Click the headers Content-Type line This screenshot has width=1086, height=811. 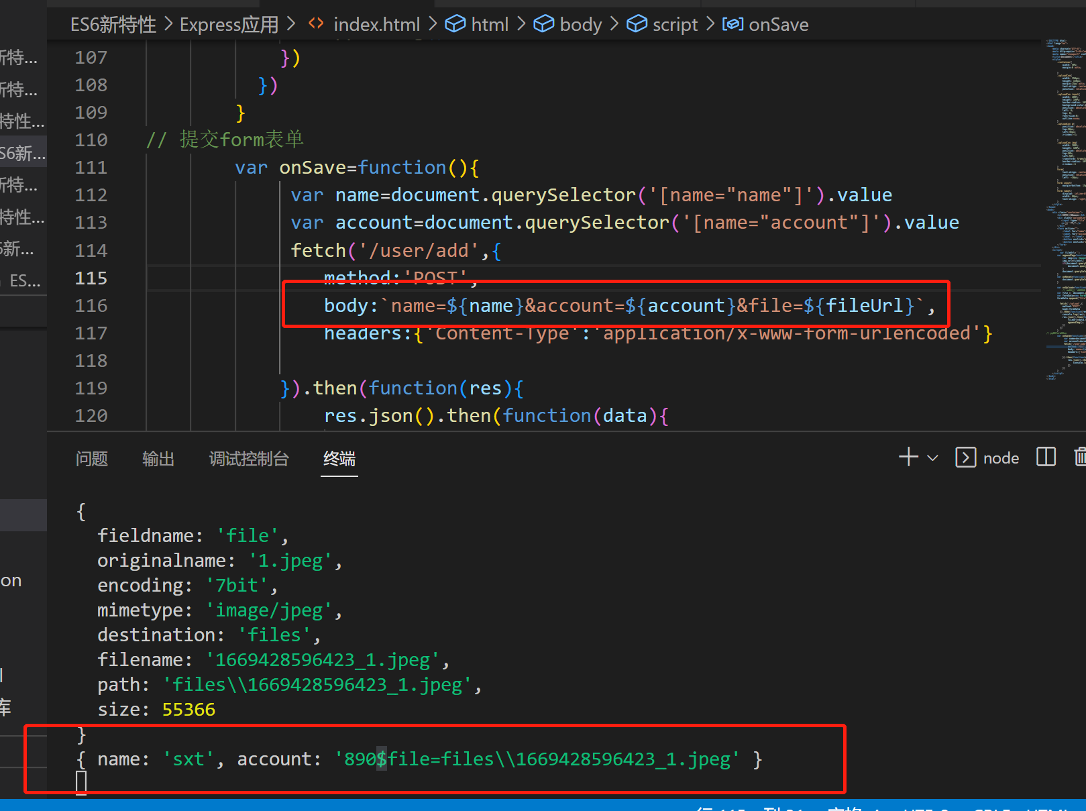click(657, 333)
